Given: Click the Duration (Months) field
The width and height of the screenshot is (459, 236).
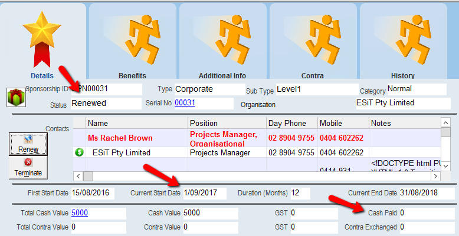Looking at the screenshot, I should [306, 193].
